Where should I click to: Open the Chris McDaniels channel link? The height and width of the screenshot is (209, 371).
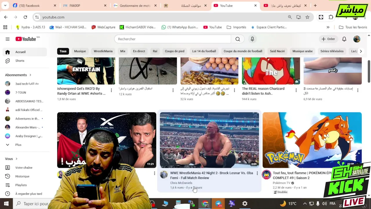coord(181,183)
